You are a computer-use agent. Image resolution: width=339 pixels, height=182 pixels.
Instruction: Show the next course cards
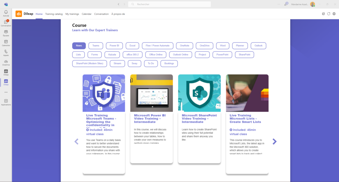coord(274,142)
